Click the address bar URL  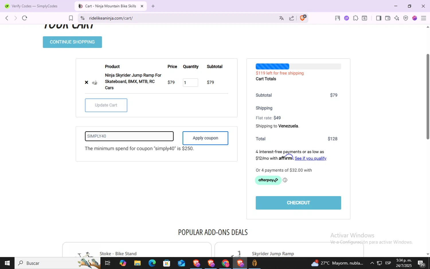[111, 18]
